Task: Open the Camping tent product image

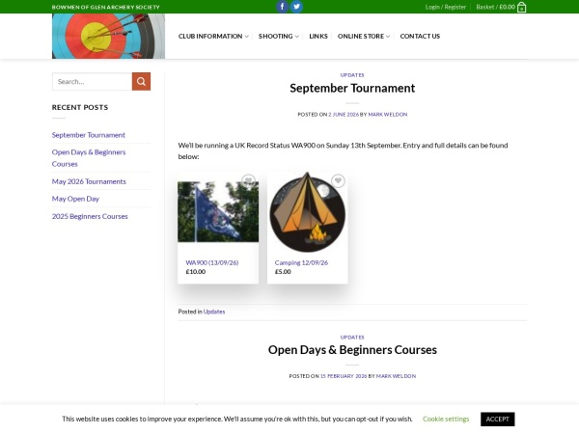Action: pos(307,212)
